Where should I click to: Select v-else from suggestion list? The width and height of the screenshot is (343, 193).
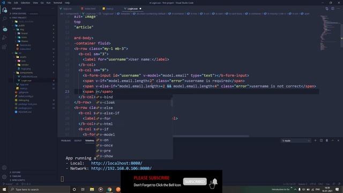[x=134, y=108]
